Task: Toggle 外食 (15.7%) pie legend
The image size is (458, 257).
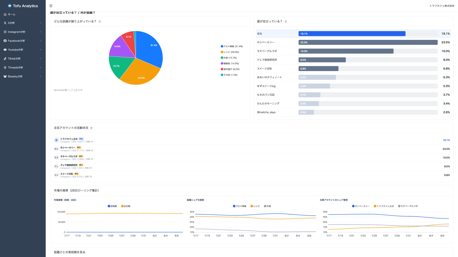Action: pyautogui.click(x=229, y=58)
